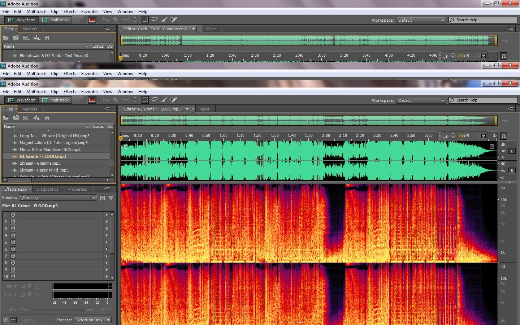Select Marquee Selection tool in front window
520x325 pixels.
[145, 100]
